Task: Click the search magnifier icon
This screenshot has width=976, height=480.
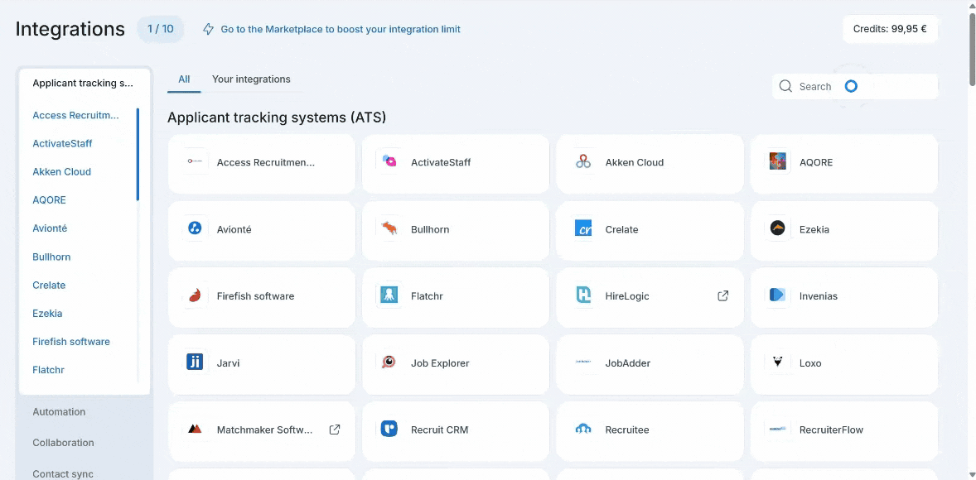Action: pos(785,86)
